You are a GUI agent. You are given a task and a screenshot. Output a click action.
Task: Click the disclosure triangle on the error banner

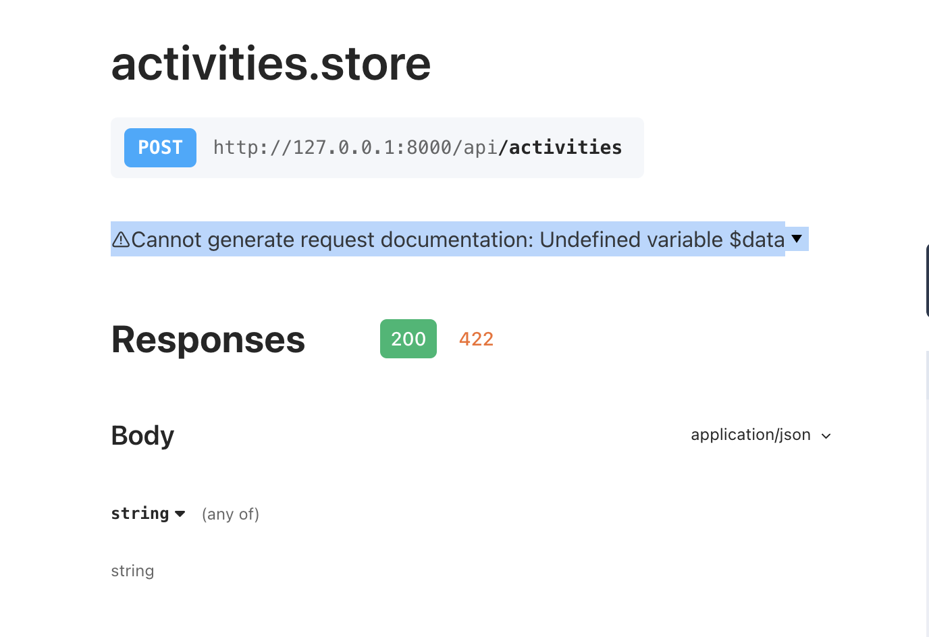tap(797, 238)
